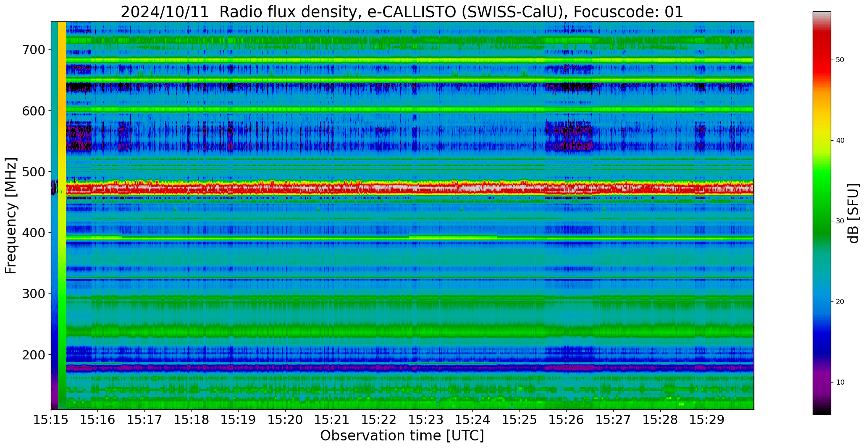Click the 15:26 time tick label
Screen dimensions: 866x448
click(x=567, y=420)
